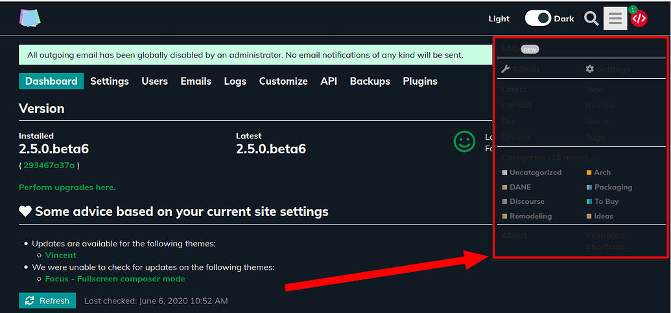Open user avatar with notification badge
The image size is (671, 313).
(639, 18)
